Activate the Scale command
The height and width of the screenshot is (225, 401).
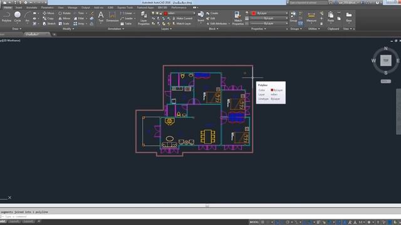tap(64, 24)
